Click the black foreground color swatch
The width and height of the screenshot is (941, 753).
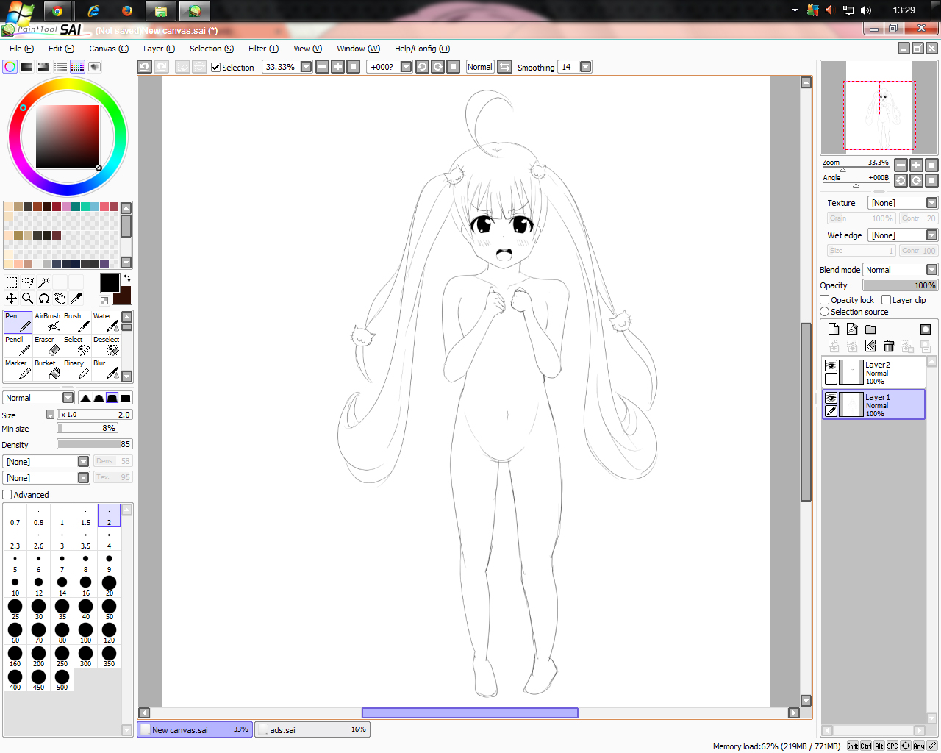[x=110, y=283]
